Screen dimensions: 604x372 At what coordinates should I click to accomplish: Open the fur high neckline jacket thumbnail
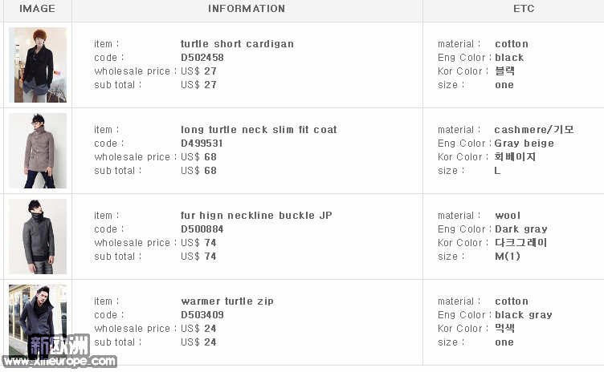click(38, 237)
